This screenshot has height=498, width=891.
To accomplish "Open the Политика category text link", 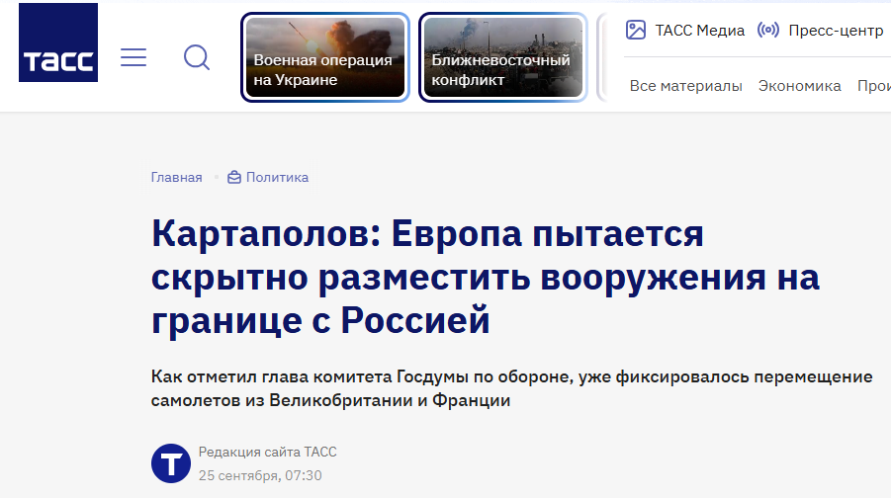I will (277, 178).
